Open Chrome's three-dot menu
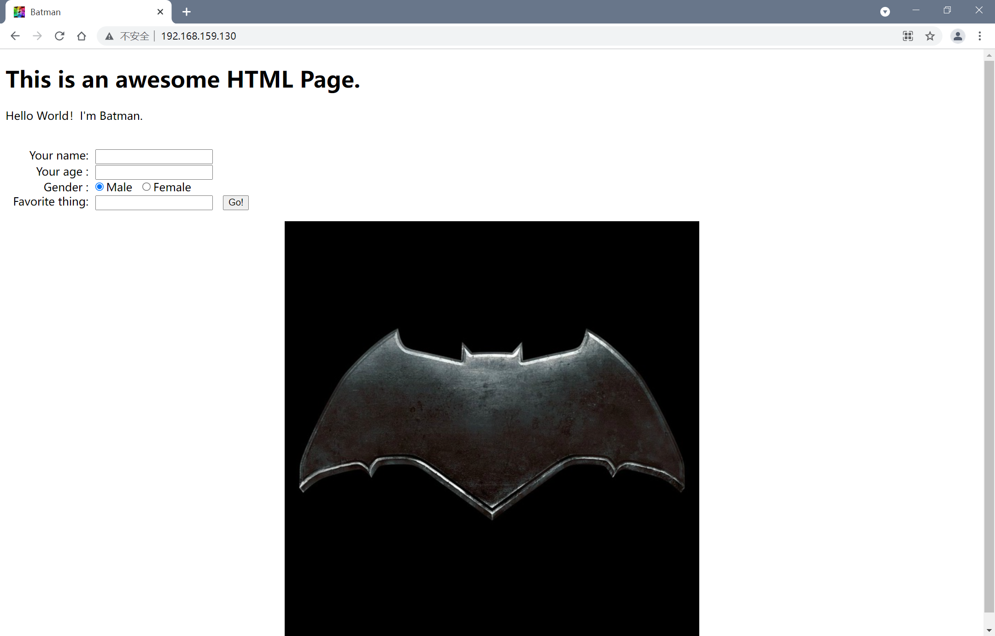 [x=980, y=36]
